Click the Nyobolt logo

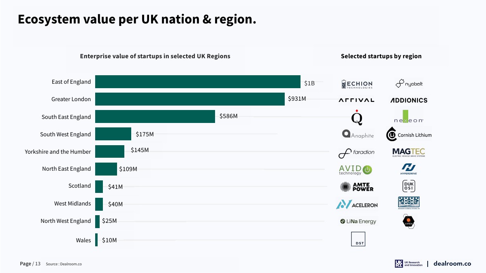coord(409,84)
